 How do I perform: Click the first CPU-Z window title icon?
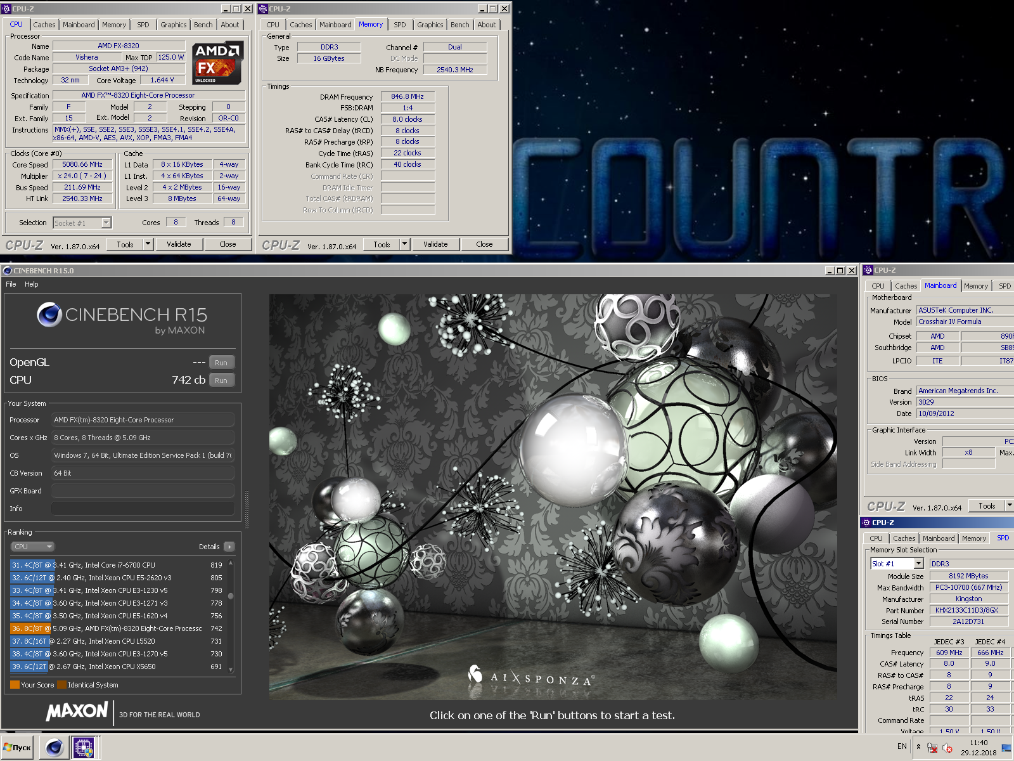coord(7,9)
